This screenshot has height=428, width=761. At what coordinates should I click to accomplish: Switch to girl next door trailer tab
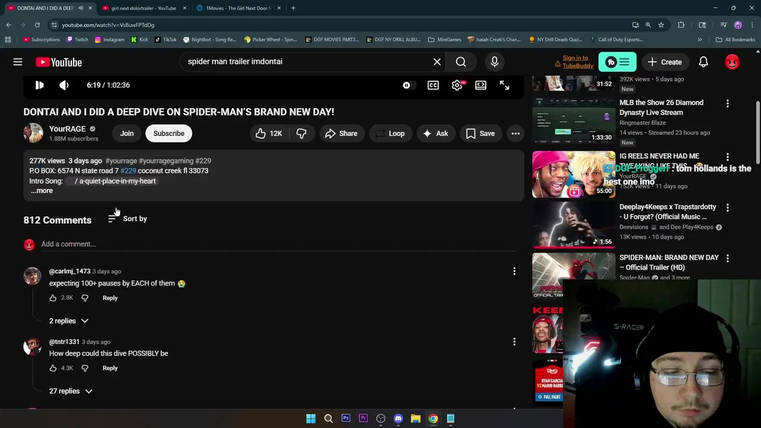143,8
